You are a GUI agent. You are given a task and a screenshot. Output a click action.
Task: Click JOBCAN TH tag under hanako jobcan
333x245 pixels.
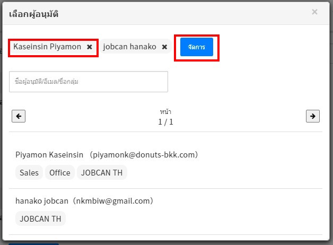40,218
